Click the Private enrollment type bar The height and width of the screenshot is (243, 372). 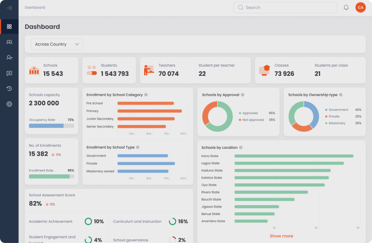pyautogui.click(x=146, y=163)
